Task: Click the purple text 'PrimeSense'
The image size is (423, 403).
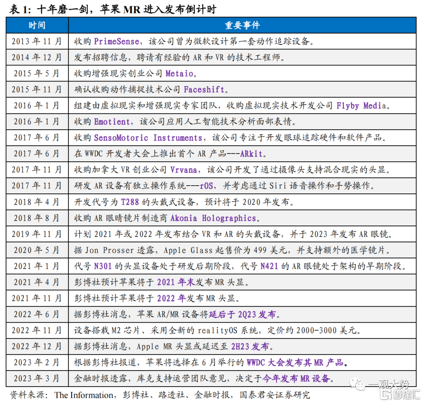Action: (x=117, y=41)
